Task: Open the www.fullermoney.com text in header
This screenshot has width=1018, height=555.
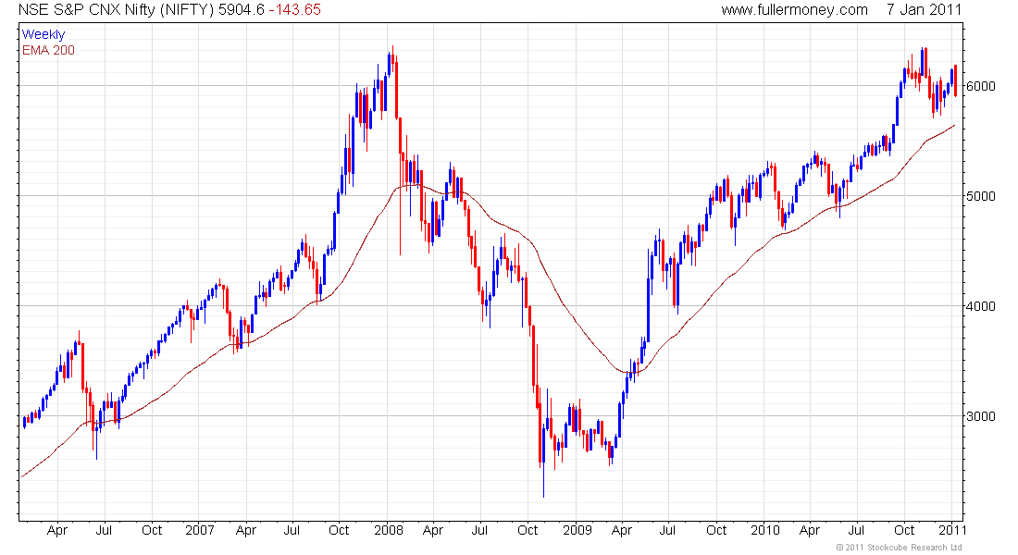Action: coord(795,10)
